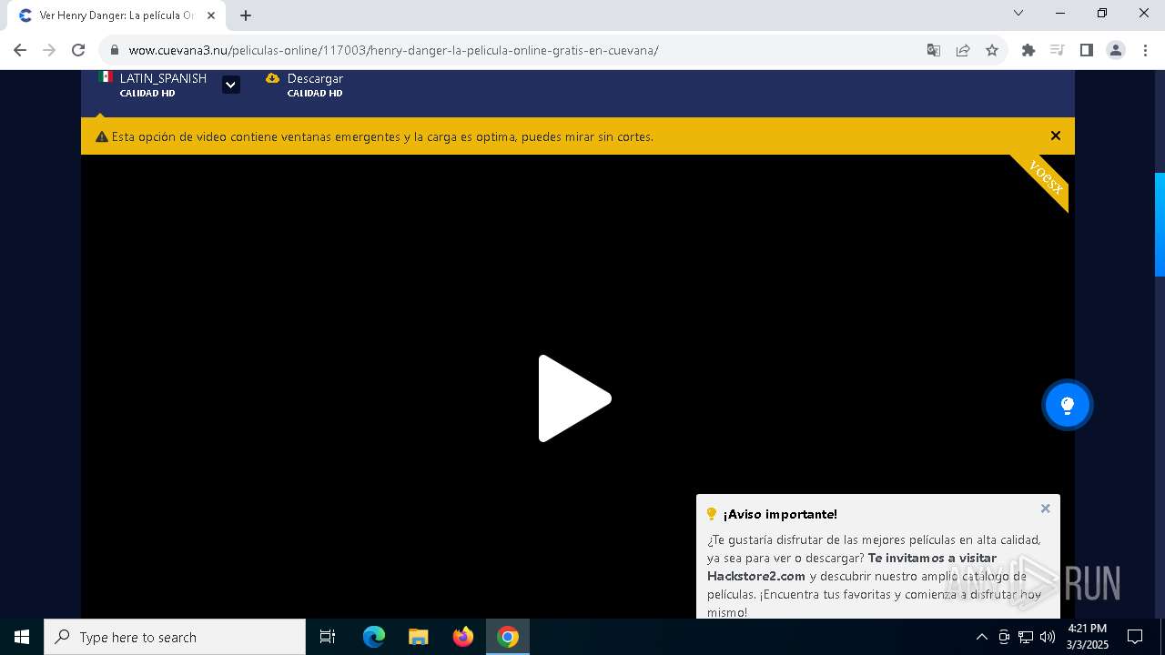Go back in Chrome

coord(20,50)
